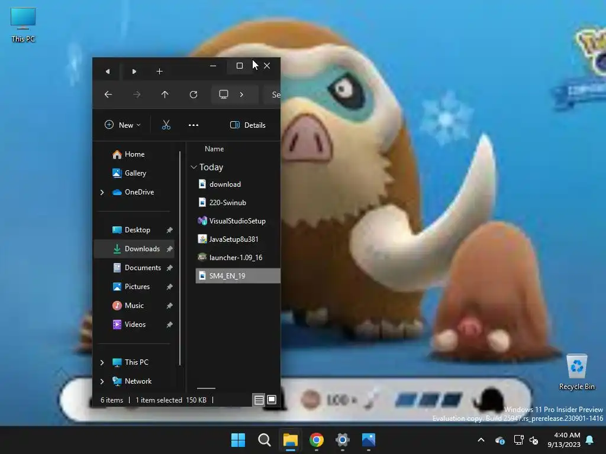Click the OneDrive tray icon
Image resolution: width=606 pixels, height=454 pixels.
[x=499, y=440]
